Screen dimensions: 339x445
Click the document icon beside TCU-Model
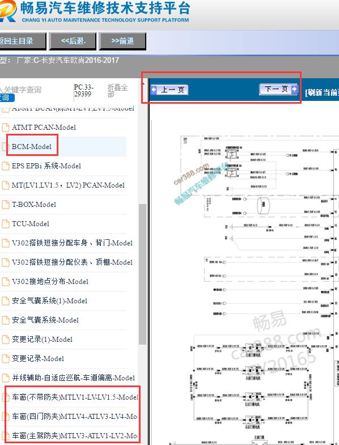6,224
